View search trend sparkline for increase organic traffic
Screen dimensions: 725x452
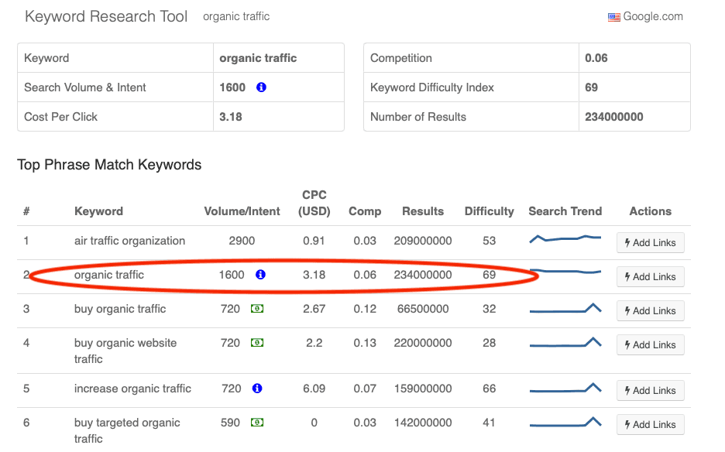pyautogui.click(x=565, y=389)
